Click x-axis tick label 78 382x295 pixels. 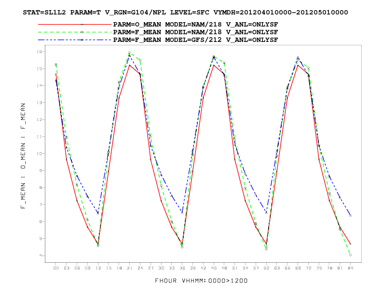tap(329, 268)
